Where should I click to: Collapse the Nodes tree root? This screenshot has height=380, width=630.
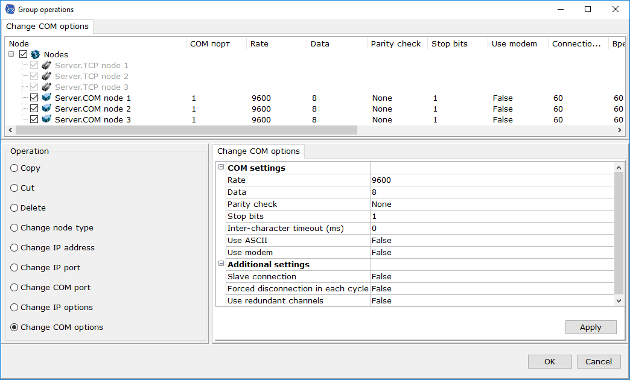pyautogui.click(x=11, y=54)
